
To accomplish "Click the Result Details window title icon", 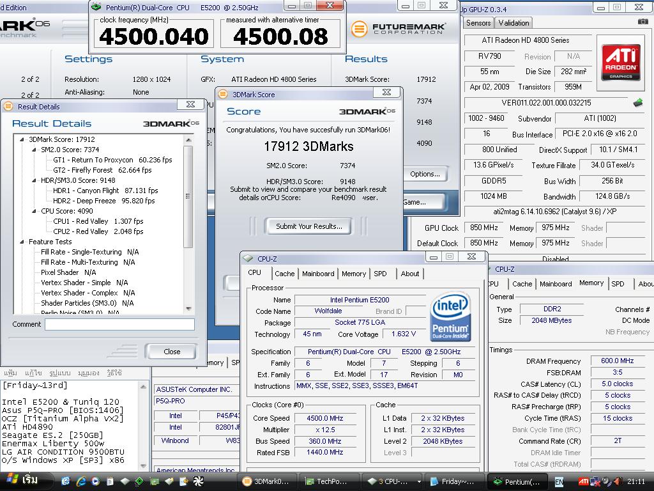I will coord(8,107).
